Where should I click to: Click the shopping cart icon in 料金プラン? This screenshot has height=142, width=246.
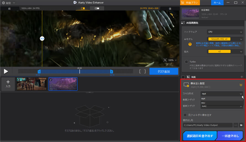tap(182, 3)
